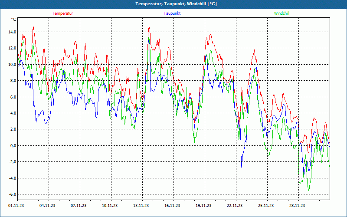Select the 8,0 y-axis value
This screenshot has height=217, width=347.
(x=13, y=81)
